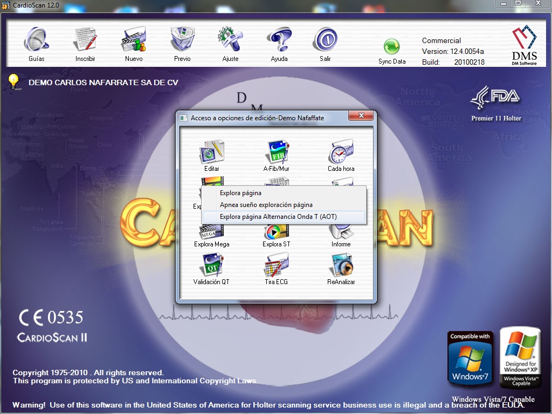Image resolution: width=552 pixels, height=414 pixels.
Task: Open Explora ST icon
Action: click(x=277, y=232)
